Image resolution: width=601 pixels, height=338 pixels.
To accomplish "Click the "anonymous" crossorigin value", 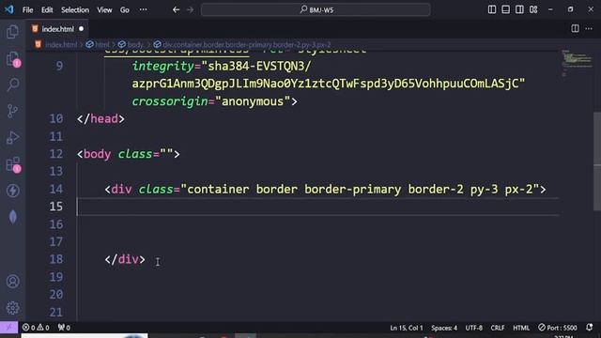I will pos(253,101).
